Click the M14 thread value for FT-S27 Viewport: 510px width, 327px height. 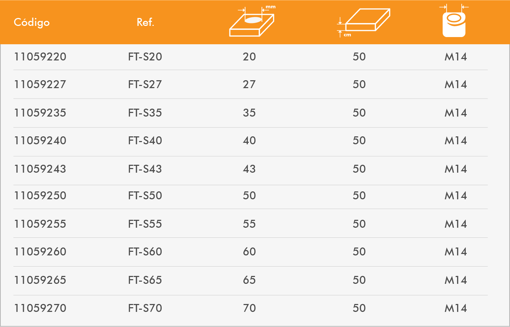456,85
